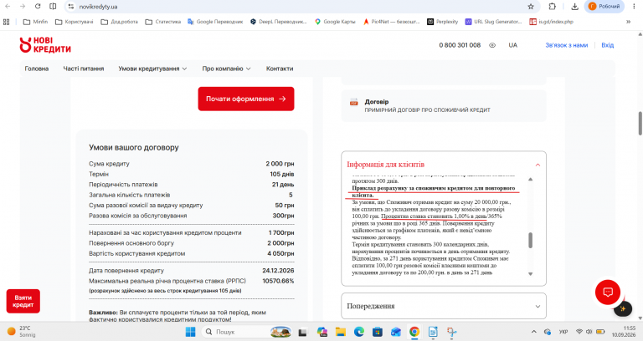Select the Сума кредиту label

[109, 164]
